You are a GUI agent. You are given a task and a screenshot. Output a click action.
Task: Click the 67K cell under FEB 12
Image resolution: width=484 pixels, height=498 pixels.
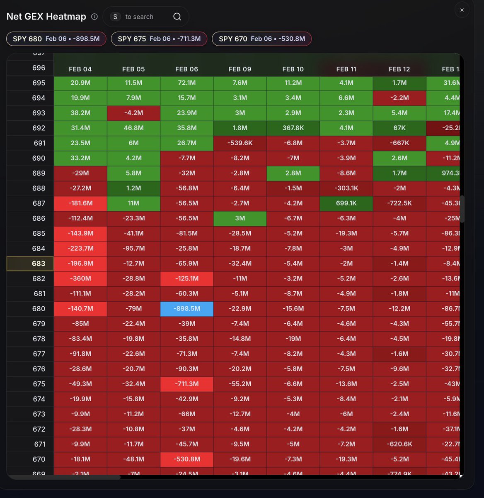point(399,128)
